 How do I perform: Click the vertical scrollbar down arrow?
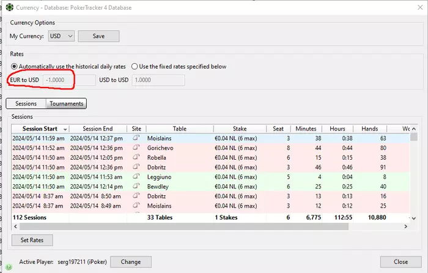click(x=414, y=218)
